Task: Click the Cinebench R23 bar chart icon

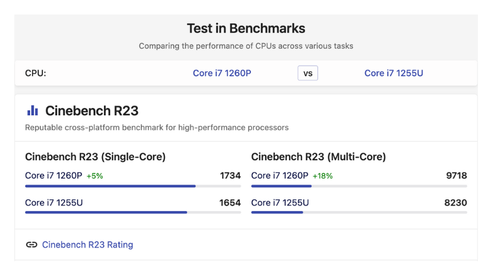Action: [x=32, y=110]
